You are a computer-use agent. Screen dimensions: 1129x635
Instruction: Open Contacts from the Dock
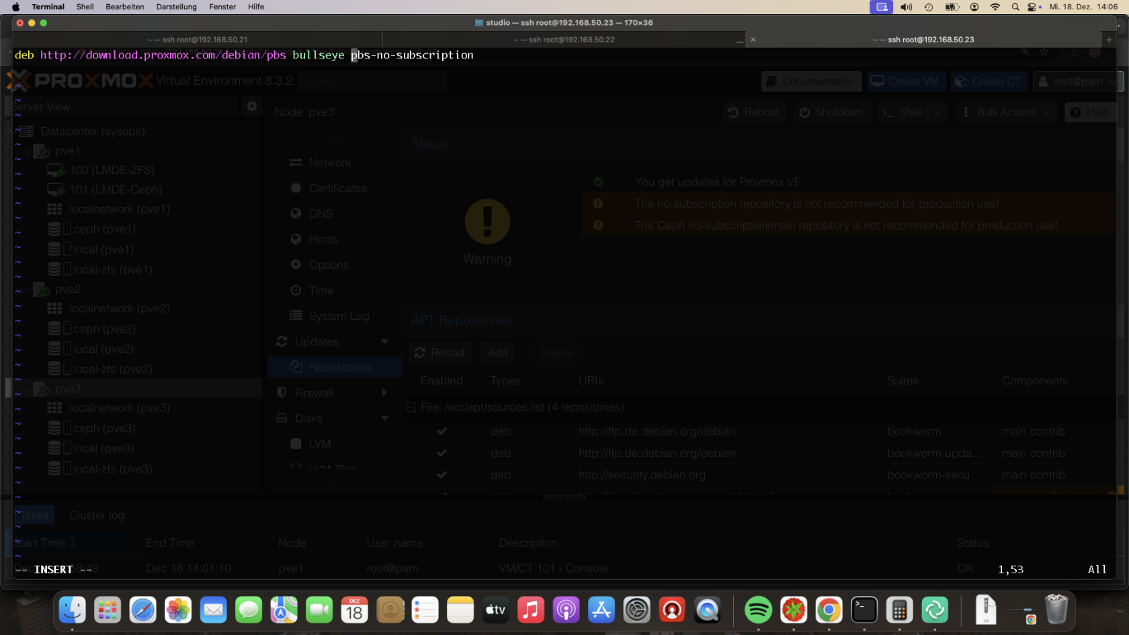click(390, 610)
